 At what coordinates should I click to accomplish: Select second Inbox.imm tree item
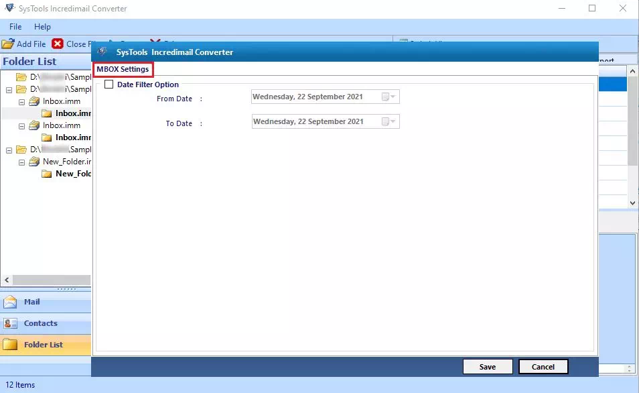[62, 125]
